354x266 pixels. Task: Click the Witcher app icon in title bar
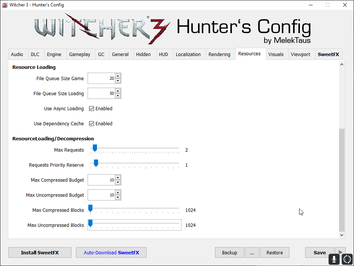point(5,5)
